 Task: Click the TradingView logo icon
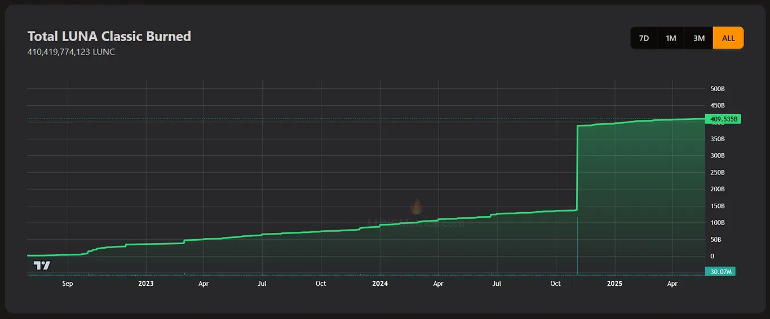[42, 266]
